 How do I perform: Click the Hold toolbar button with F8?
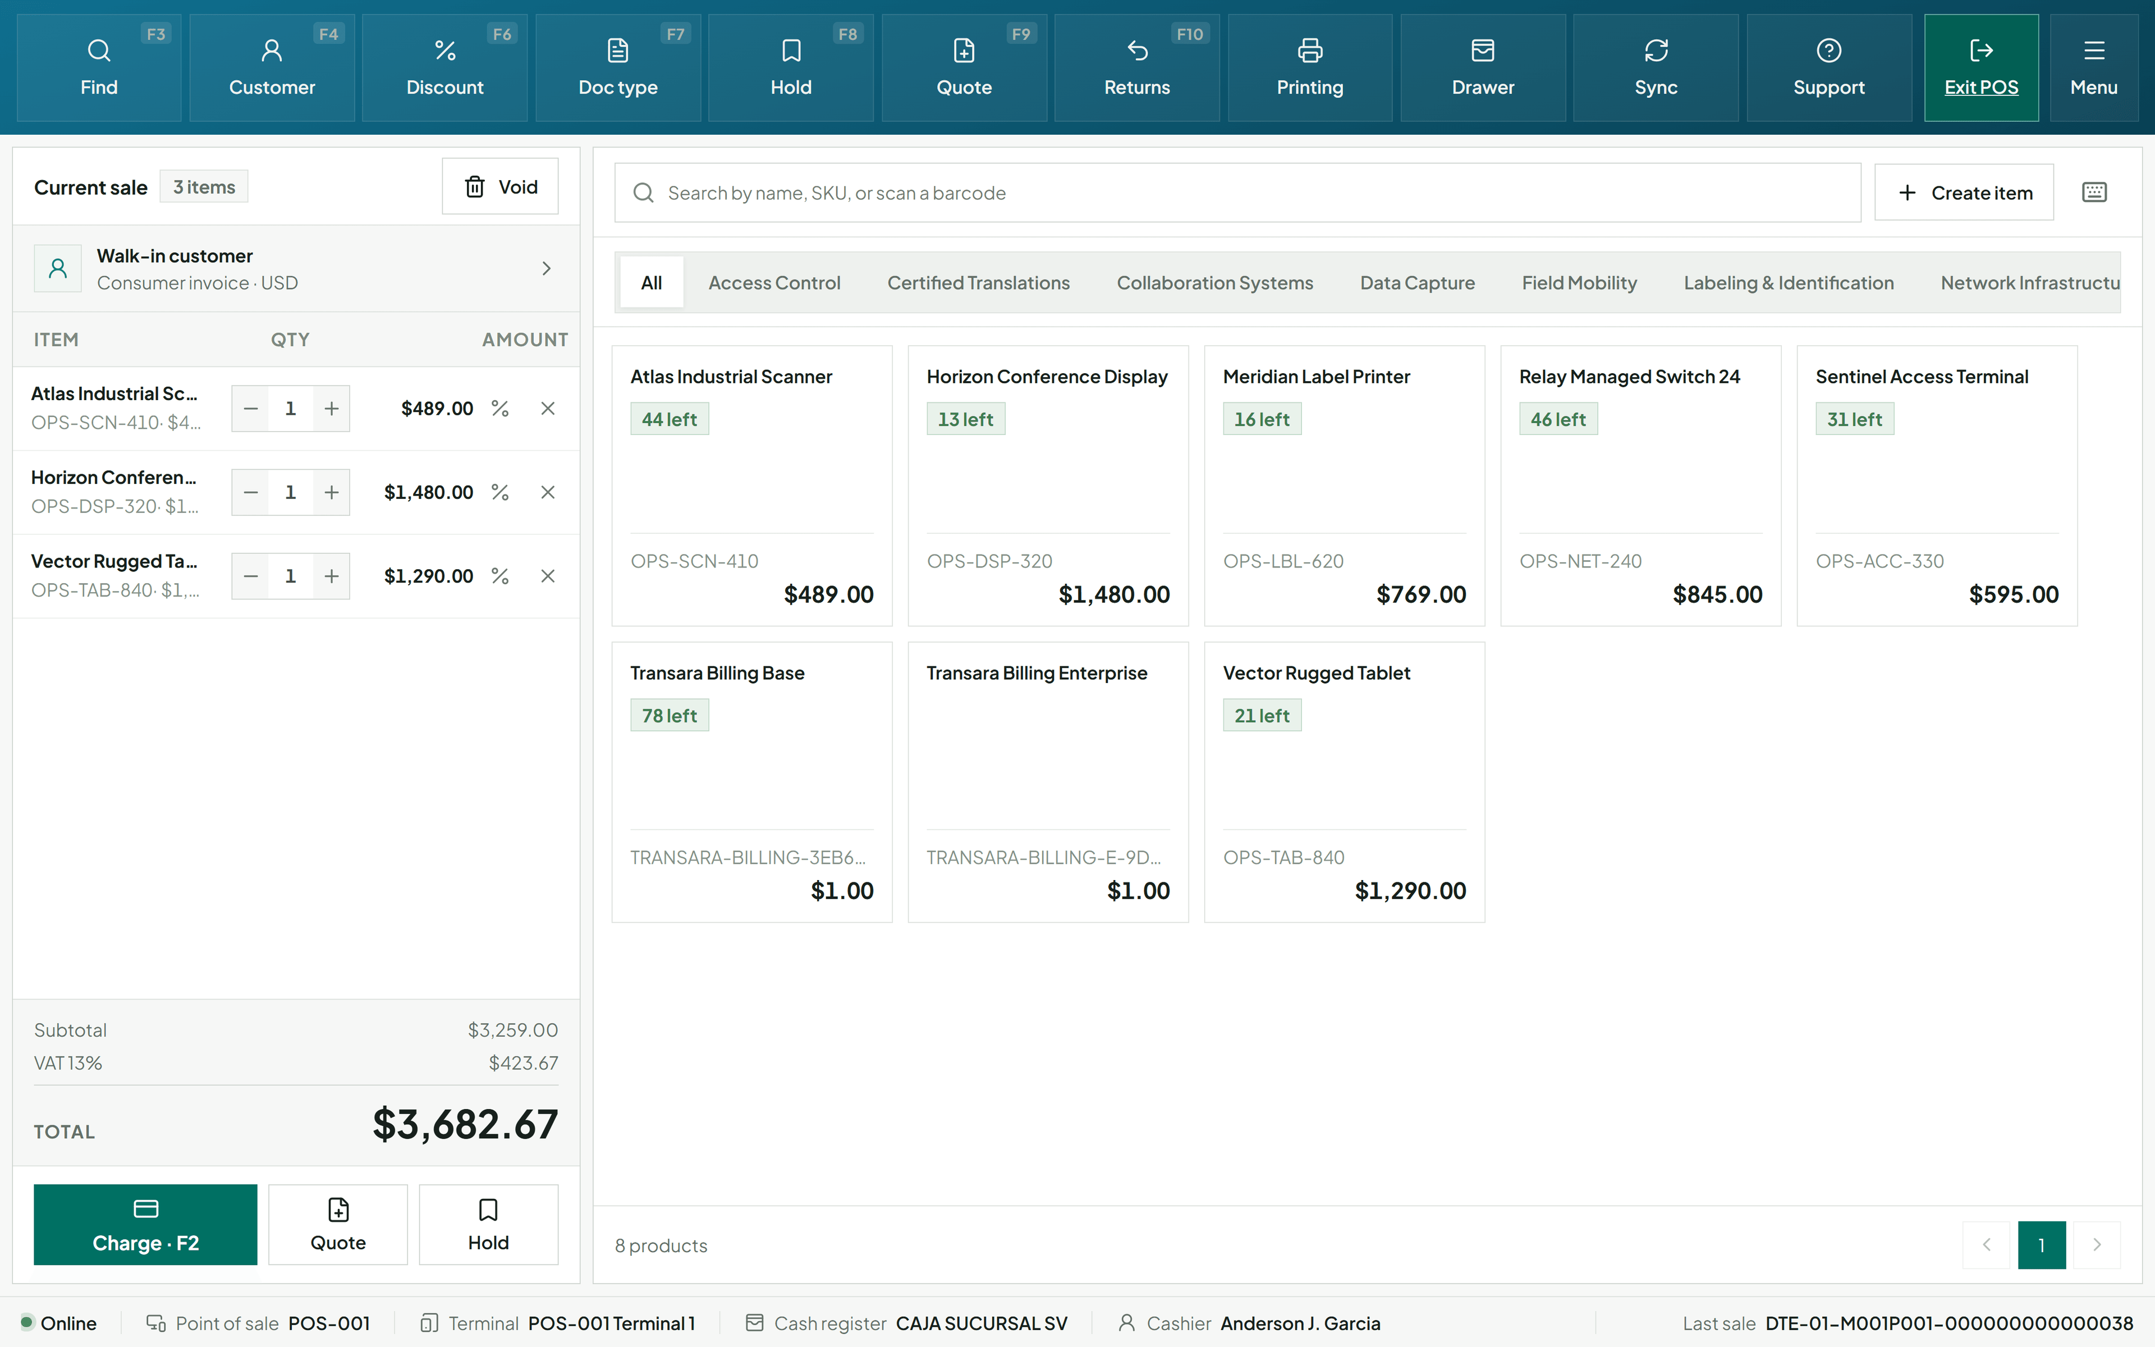791,68
